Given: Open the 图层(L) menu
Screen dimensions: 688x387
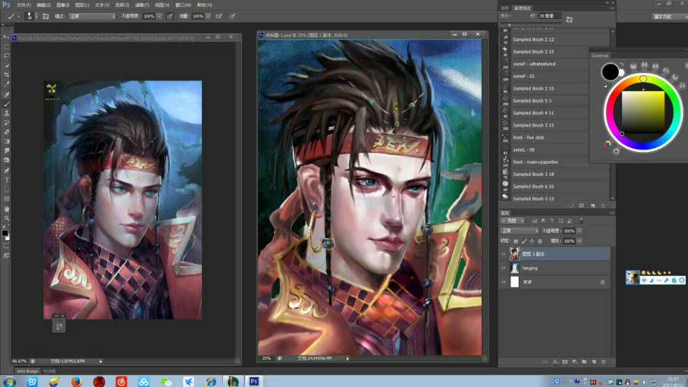Looking at the screenshot, I should click(82, 5).
